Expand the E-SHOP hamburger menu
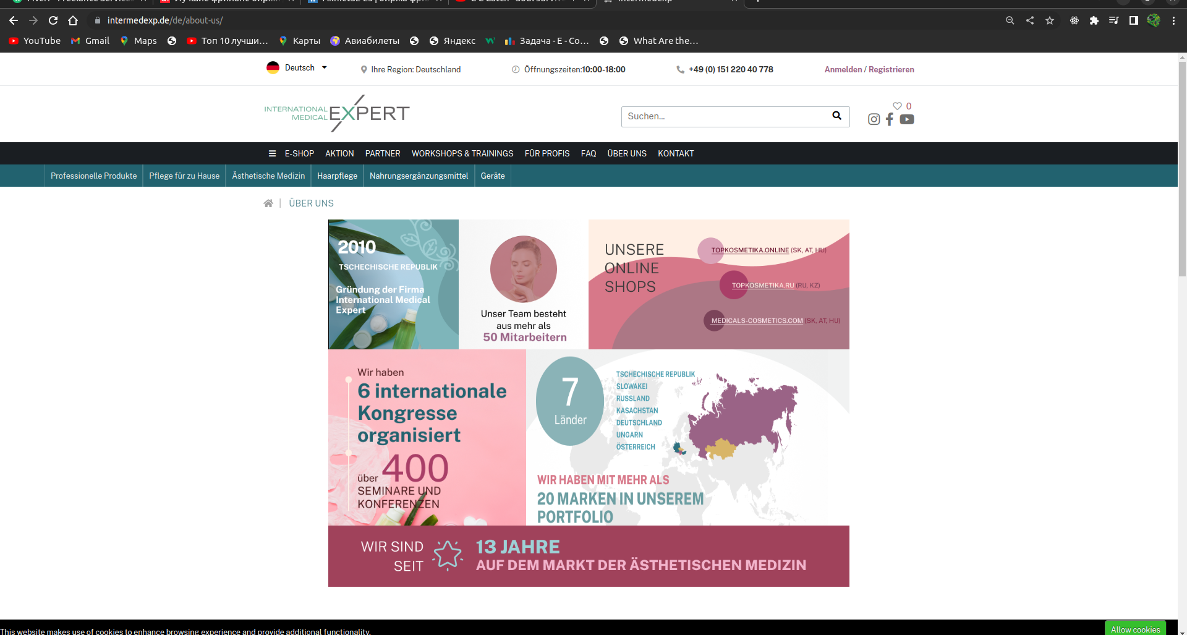 click(272, 153)
